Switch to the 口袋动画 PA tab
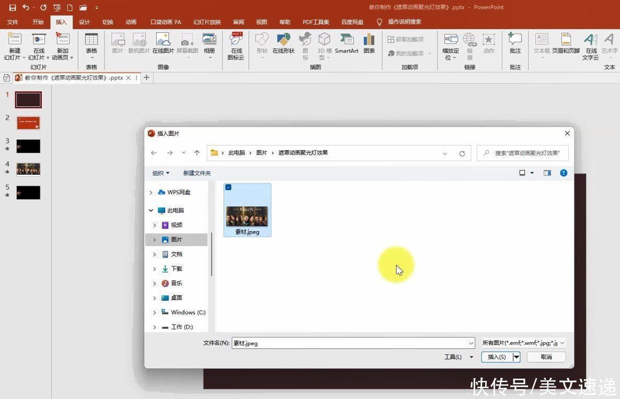This screenshot has height=399, width=620. click(166, 22)
